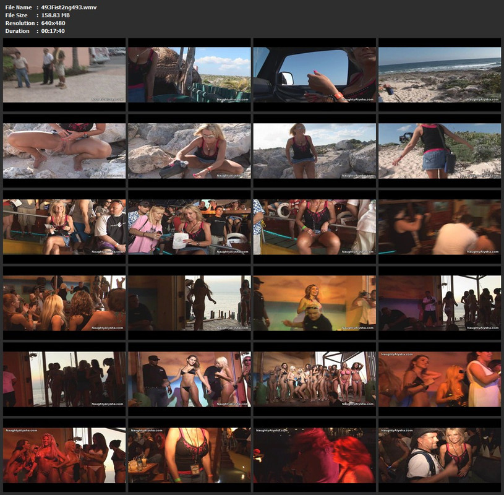This screenshot has width=504, height=495.
Task: Open thumbnail of ocean shoreline and sandy beach
Action: pos(440,75)
